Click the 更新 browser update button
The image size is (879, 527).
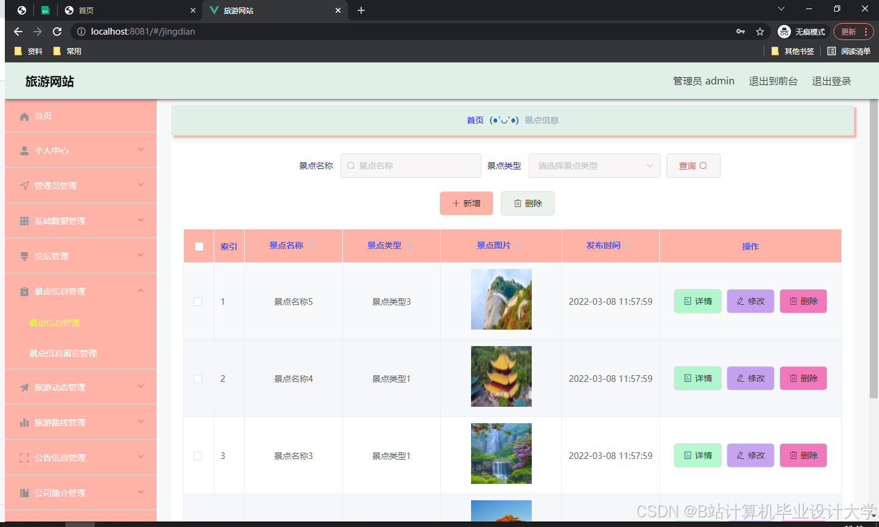point(849,32)
